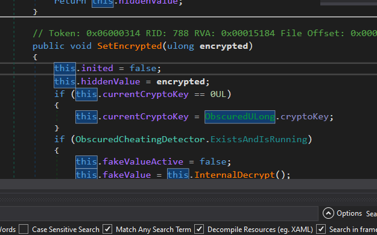Image resolution: width=377 pixels, height=235 pixels.
Task: Select the if keyword before ObscuredCheatingDetector
Action: pyautogui.click(x=59, y=139)
